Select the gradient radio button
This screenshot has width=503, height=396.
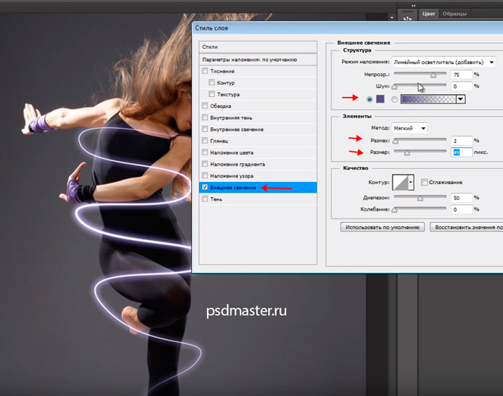point(394,99)
